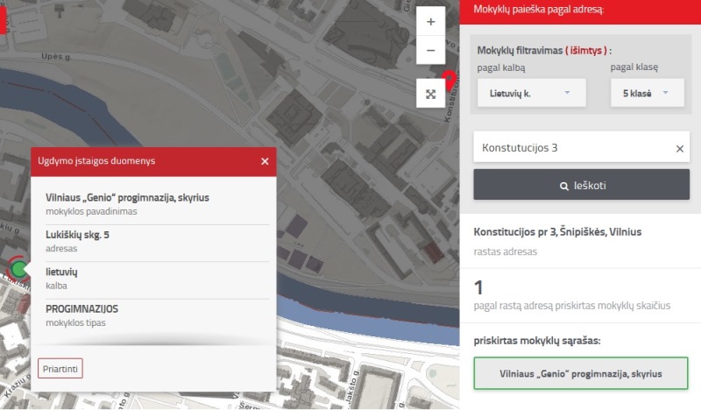Select Vilniaus Genio progimnazija in school list
Screen dimensions: 701x410
[581, 373]
